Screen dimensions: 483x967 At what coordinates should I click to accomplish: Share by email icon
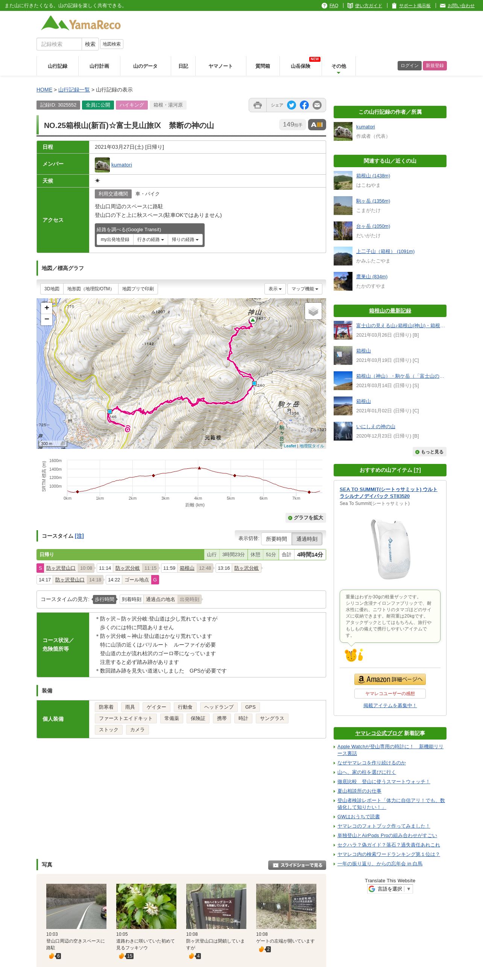(x=317, y=105)
